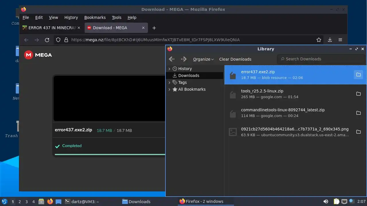Viewport: 367px width, 206px height.
Task: Click the padlock site info icon
Action: pos(66,40)
